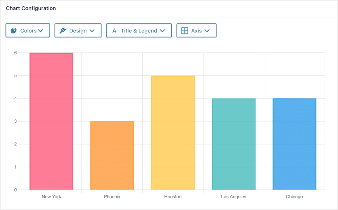Click the orange Phoenix bar
This screenshot has width=338, height=210.
pyautogui.click(x=112, y=155)
